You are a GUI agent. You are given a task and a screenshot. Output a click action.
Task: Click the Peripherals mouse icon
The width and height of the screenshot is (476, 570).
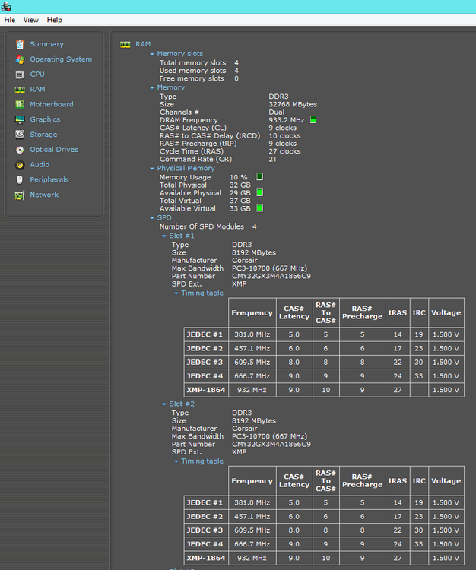coord(20,180)
